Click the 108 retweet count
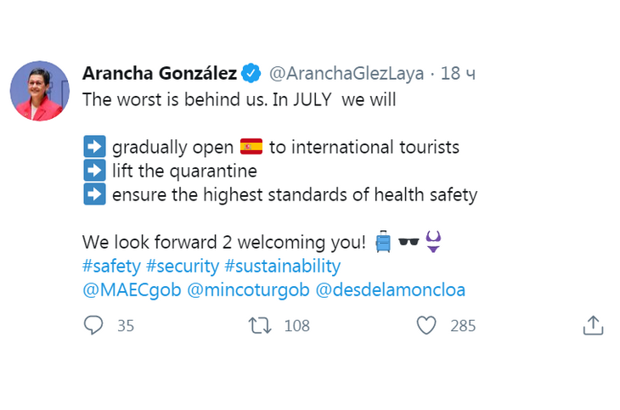Image resolution: width=620 pixels, height=410 pixels. pos(296,325)
